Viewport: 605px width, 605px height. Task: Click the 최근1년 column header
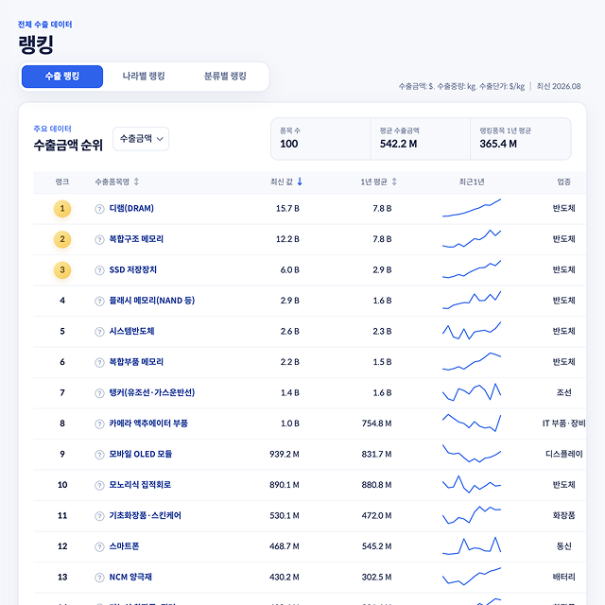tap(472, 181)
